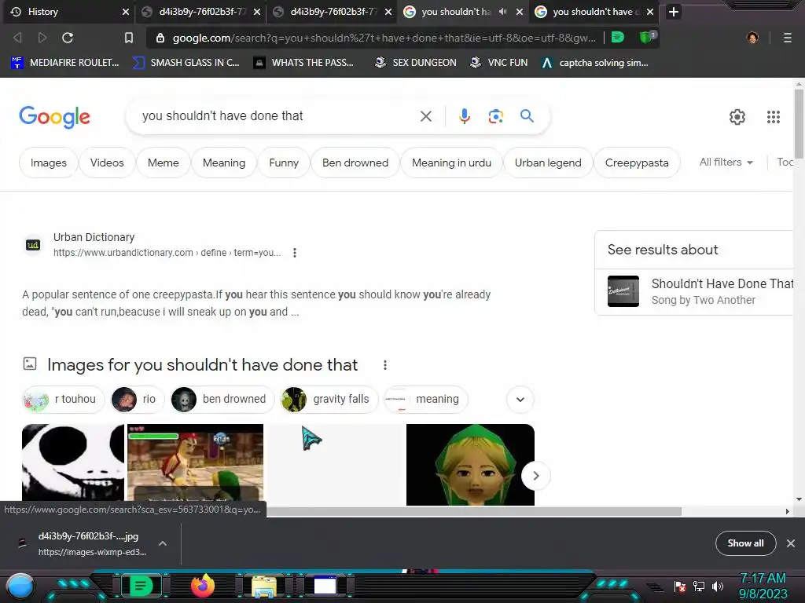The height and width of the screenshot is (603, 805).
Task: Click the Start orb button
Action: (x=20, y=587)
